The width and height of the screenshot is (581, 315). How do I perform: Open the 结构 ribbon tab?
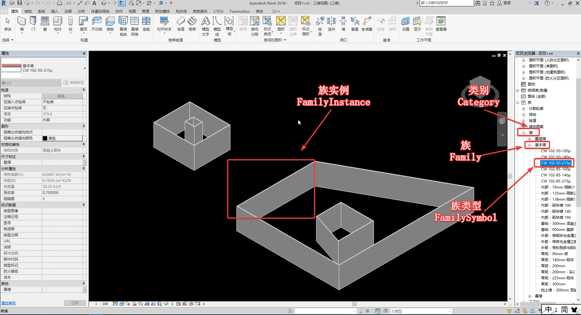28,11
